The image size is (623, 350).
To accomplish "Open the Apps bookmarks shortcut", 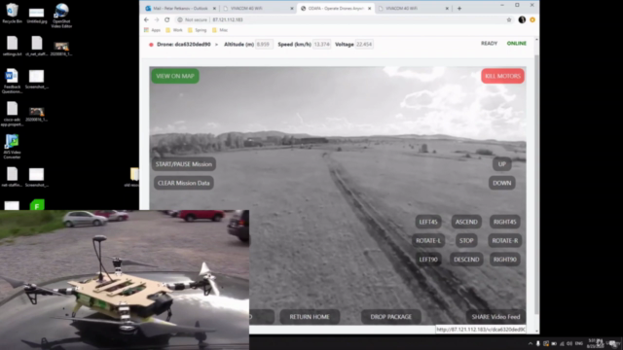I will click(152, 30).
